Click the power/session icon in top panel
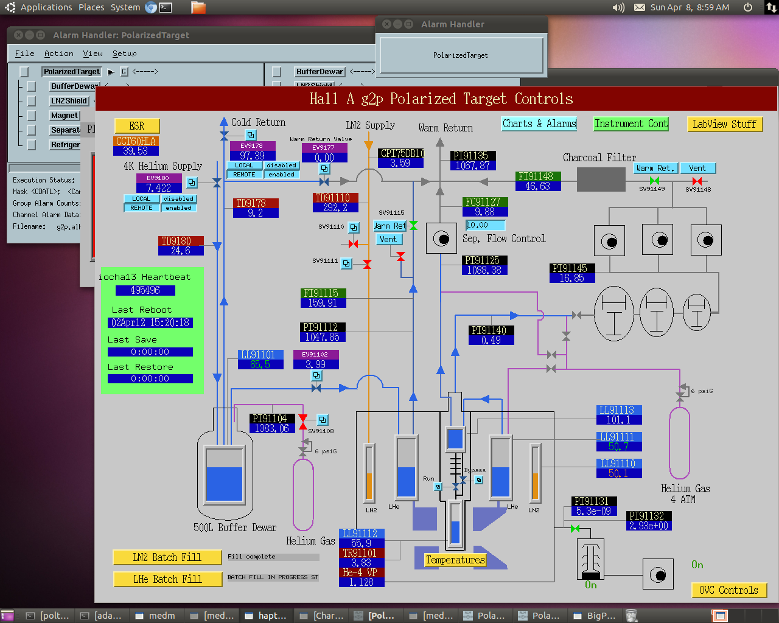The image size is (779, 623). (x=748, y=7)
